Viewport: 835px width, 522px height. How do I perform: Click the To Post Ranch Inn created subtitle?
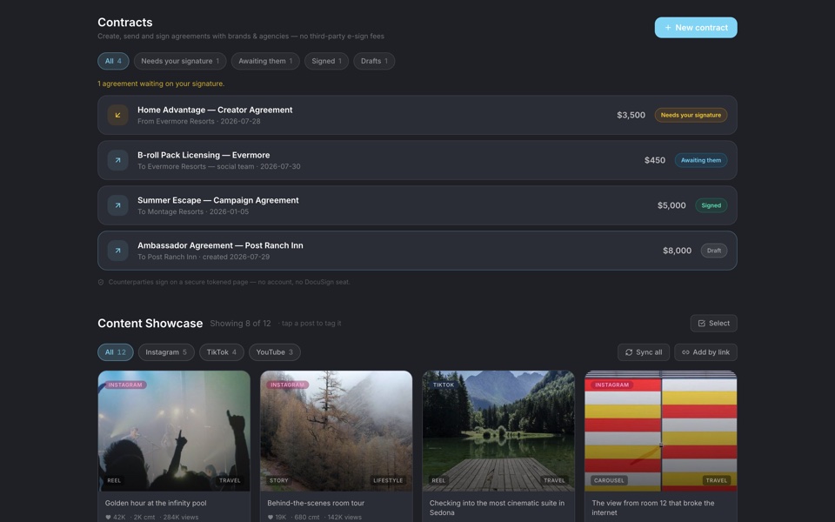[x=204, y=258]
